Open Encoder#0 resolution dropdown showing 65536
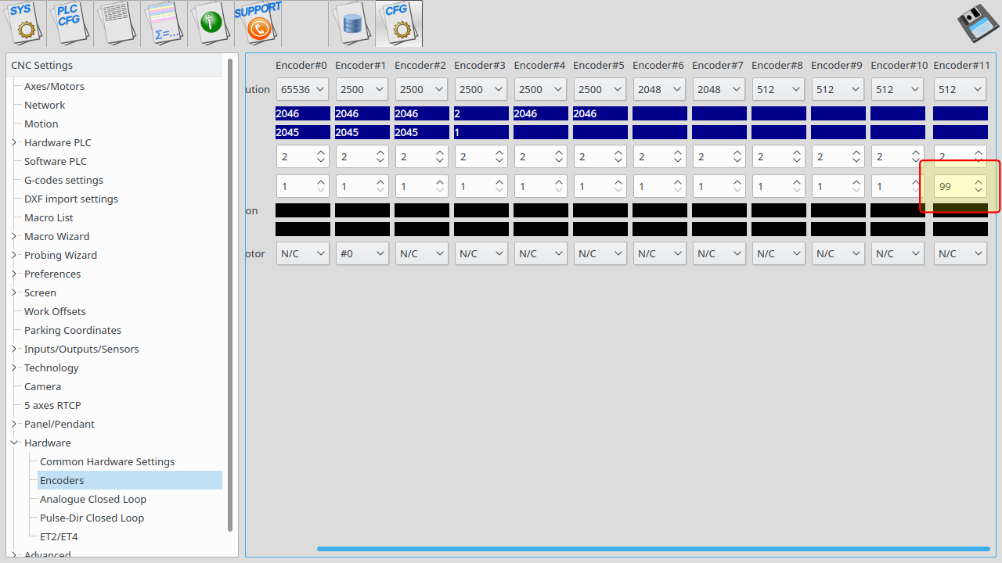Screen dimensions: 1002x563 point(302,89)
